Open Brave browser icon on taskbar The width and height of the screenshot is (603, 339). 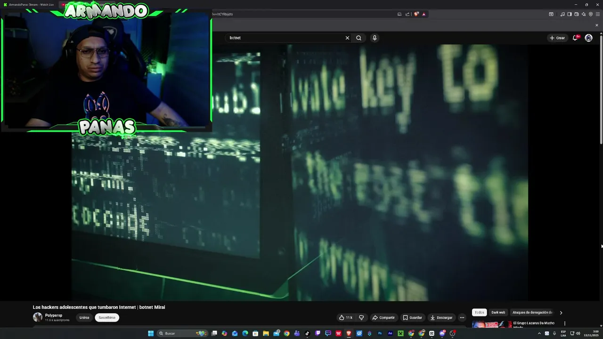coord(349,333)
